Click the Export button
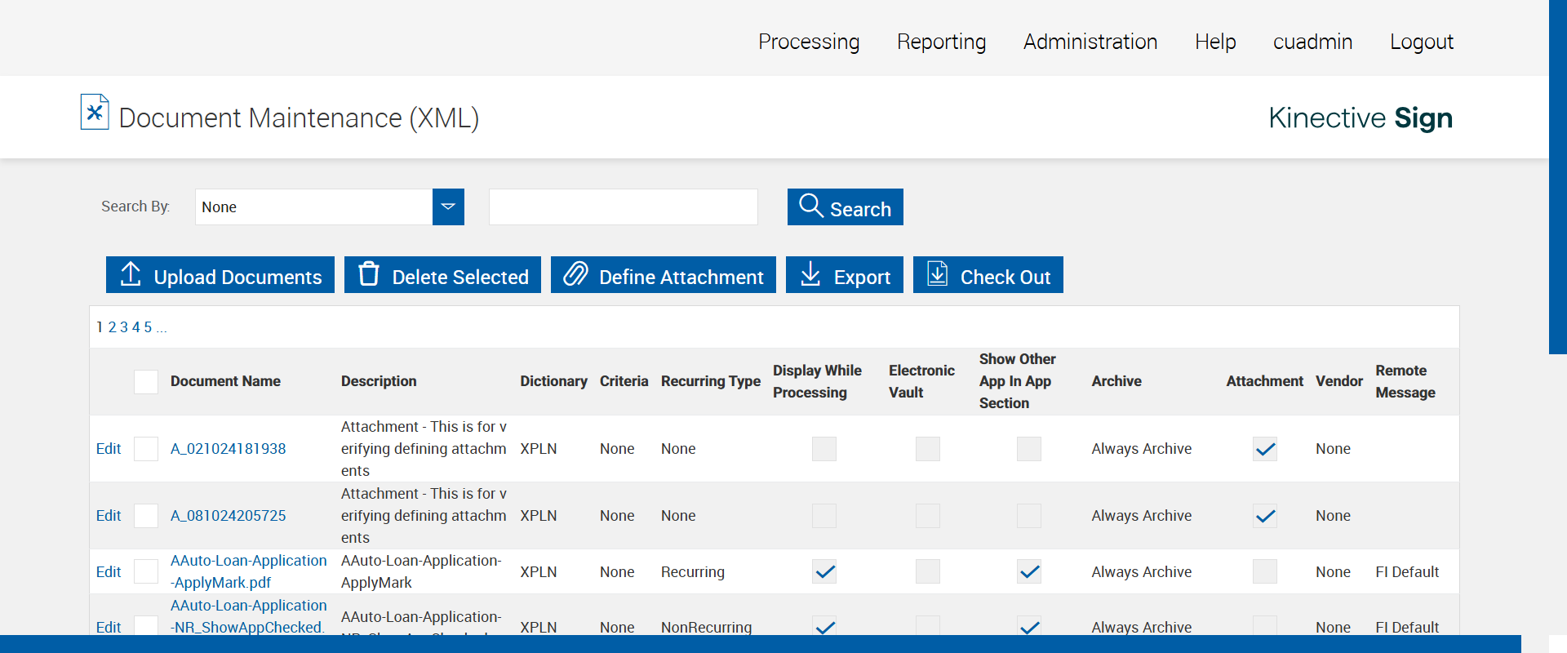 coord(845,274)
